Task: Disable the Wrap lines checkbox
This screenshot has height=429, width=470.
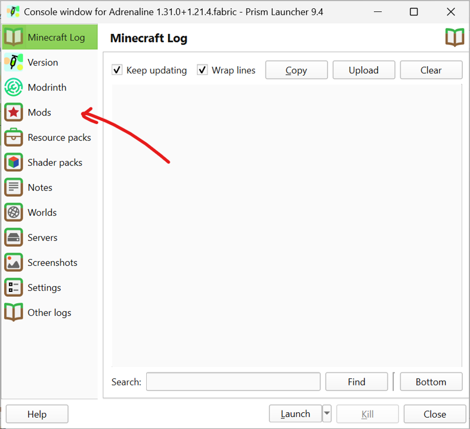Action: [x=203, y=70]
